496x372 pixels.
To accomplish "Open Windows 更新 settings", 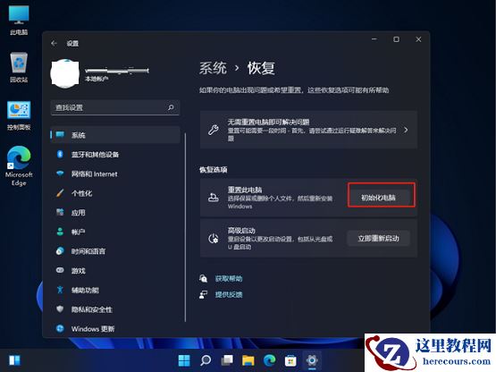I will [115, 328].
